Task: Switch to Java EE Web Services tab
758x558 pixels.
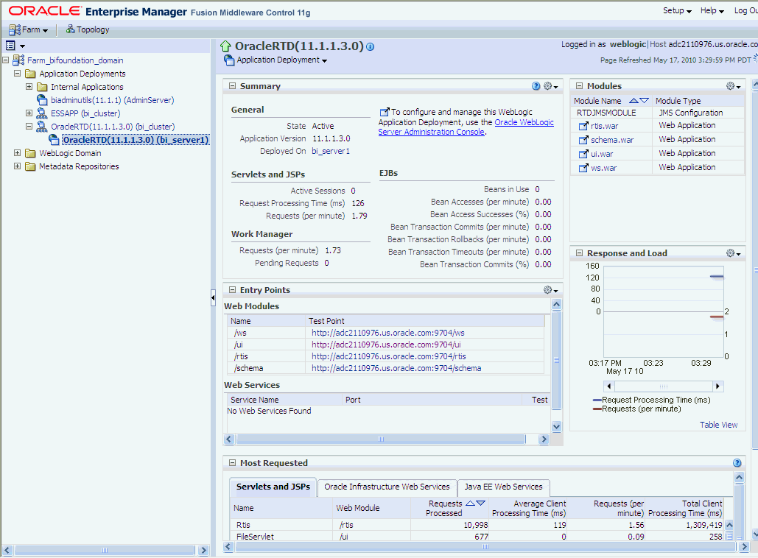Action: click(x=503, y=487)
